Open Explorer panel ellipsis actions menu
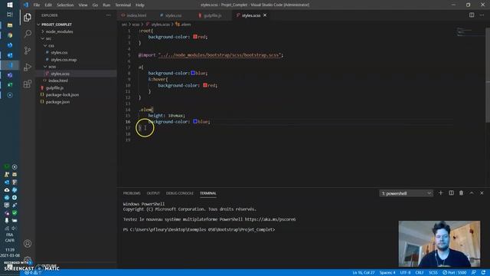This screenshot has height=276, width=490. tap(108, 15)
